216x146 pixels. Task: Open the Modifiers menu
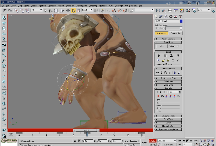pyautogui.click(x=42, y=6)
